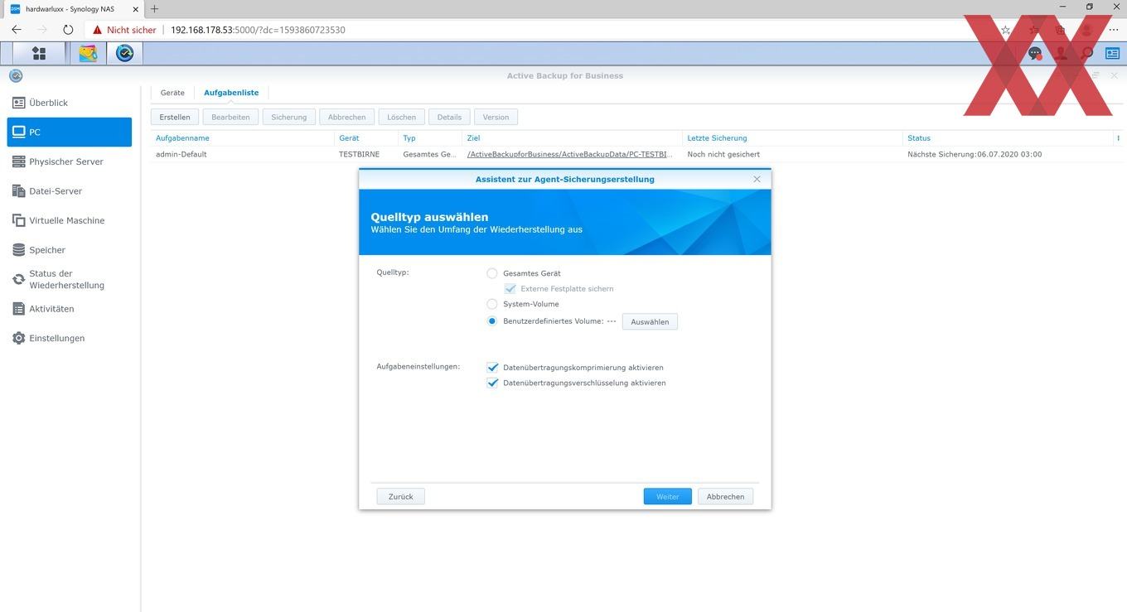Screen dimensions: 1127x612
Task: Close the Agent-Sicherungserstellung wizard
Action: [757, 179]
